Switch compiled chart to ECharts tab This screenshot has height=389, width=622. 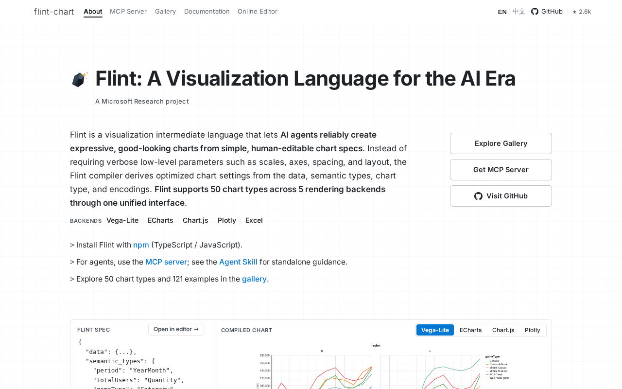coord(470,330)
